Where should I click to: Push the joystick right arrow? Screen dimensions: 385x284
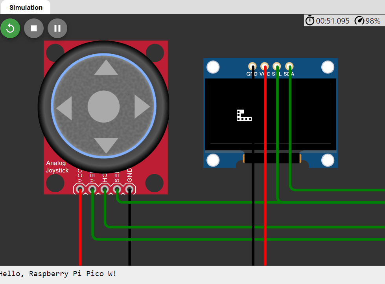(x=142, y=107)
